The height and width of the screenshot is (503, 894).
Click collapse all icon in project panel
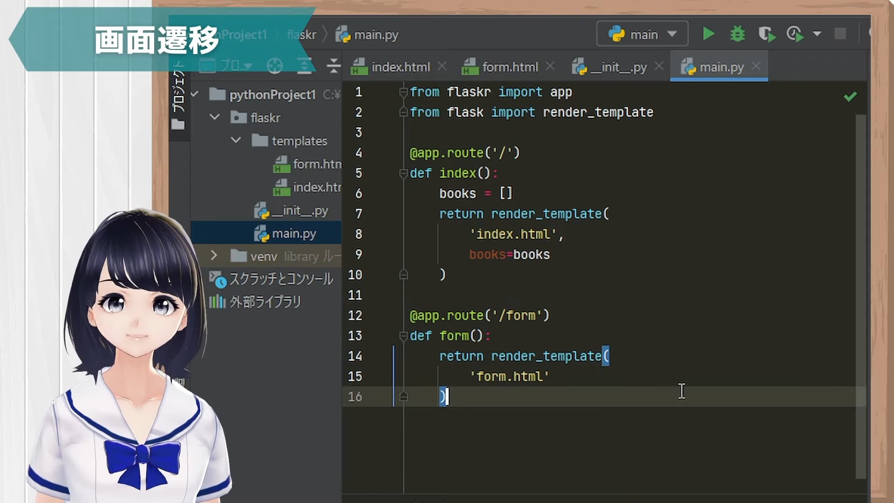[x=333, y=67]
